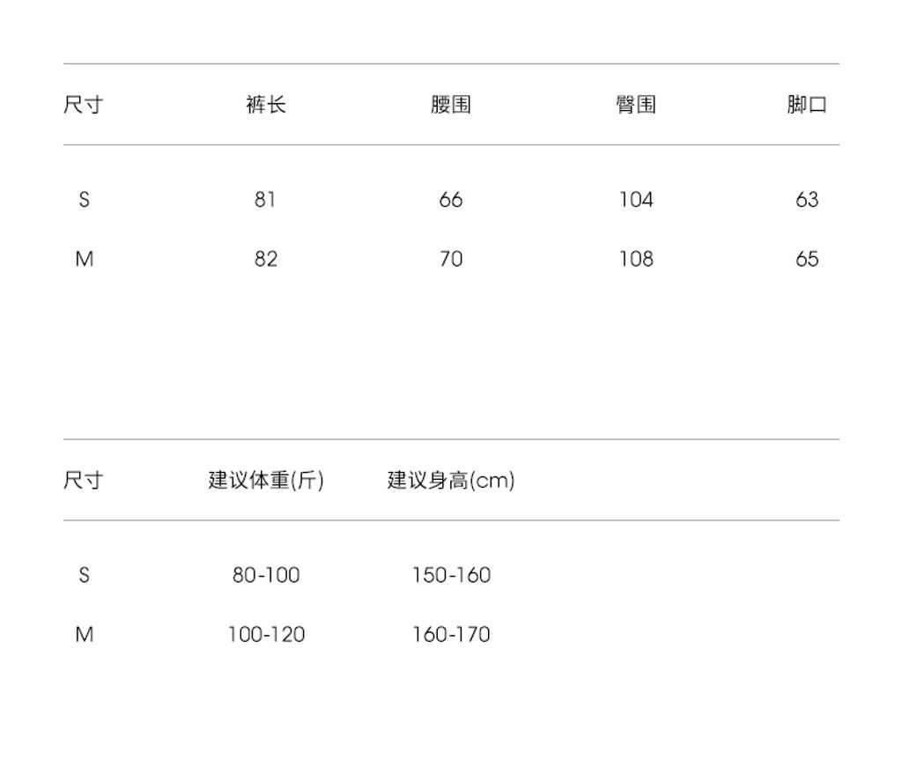Click the 脚口 value 63
This screenshot has width=902, height=774.
click(x=807, y=200)
